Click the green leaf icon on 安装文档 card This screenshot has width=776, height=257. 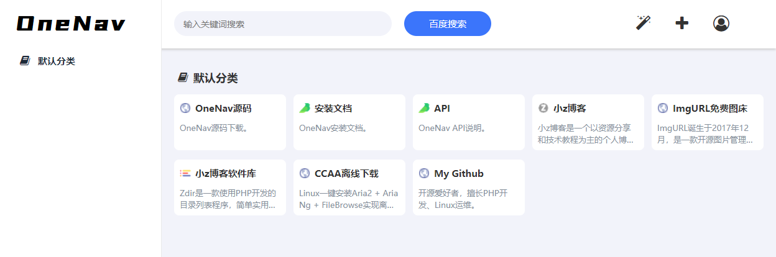point(305,108)
